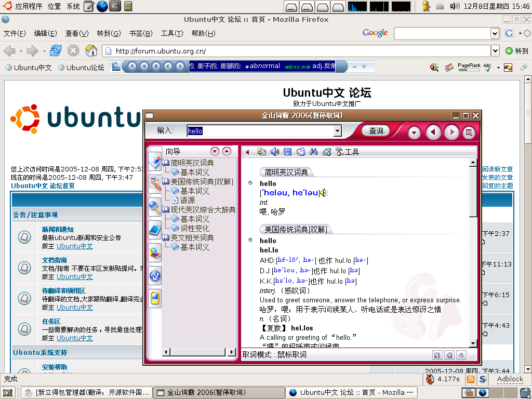The image size is (532, 399).
Task: Launch the terminal from the top panel
Action: tap(115, 6)
